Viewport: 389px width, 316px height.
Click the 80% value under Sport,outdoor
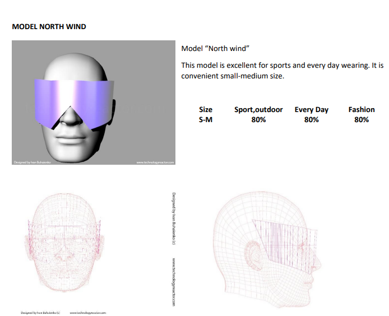[258, 120]
